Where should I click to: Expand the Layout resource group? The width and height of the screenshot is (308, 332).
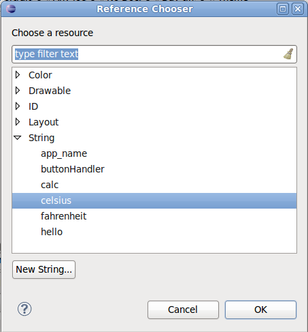18,122
